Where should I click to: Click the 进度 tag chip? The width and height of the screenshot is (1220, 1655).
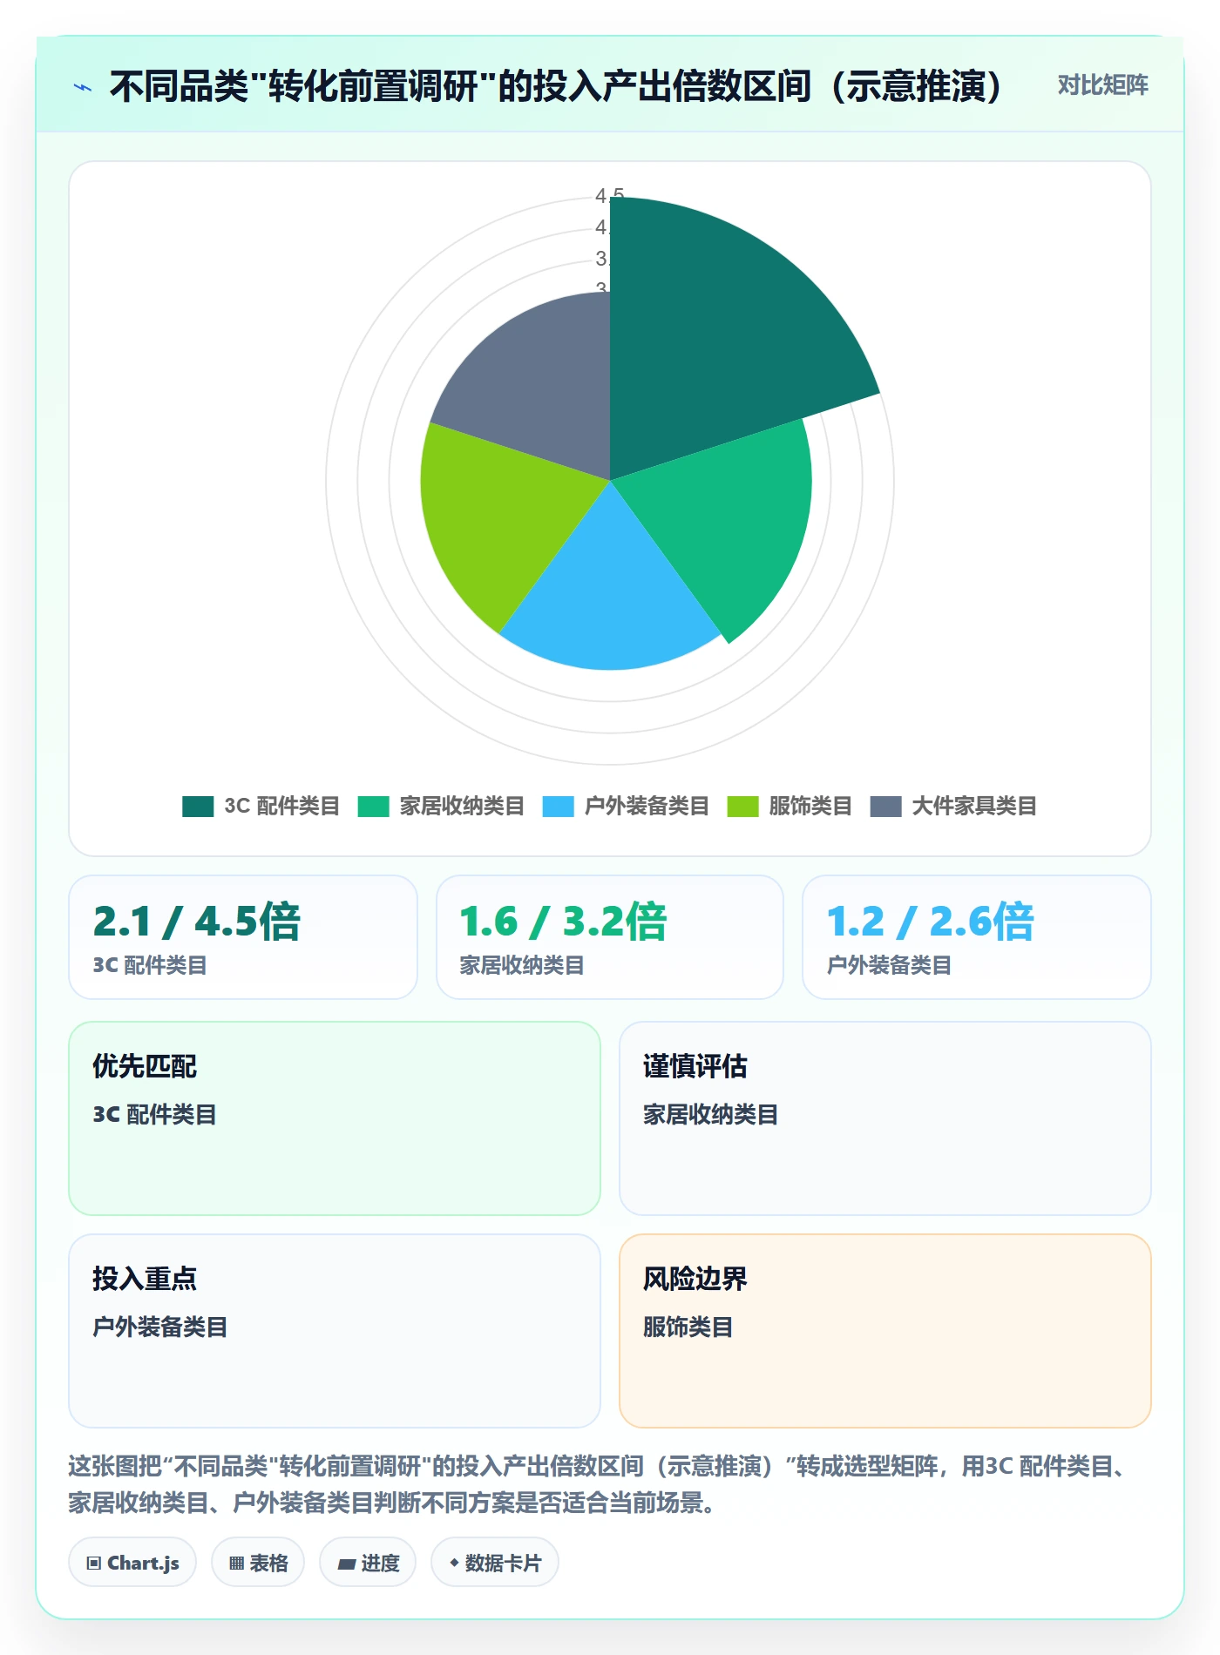coord(368,1563)
